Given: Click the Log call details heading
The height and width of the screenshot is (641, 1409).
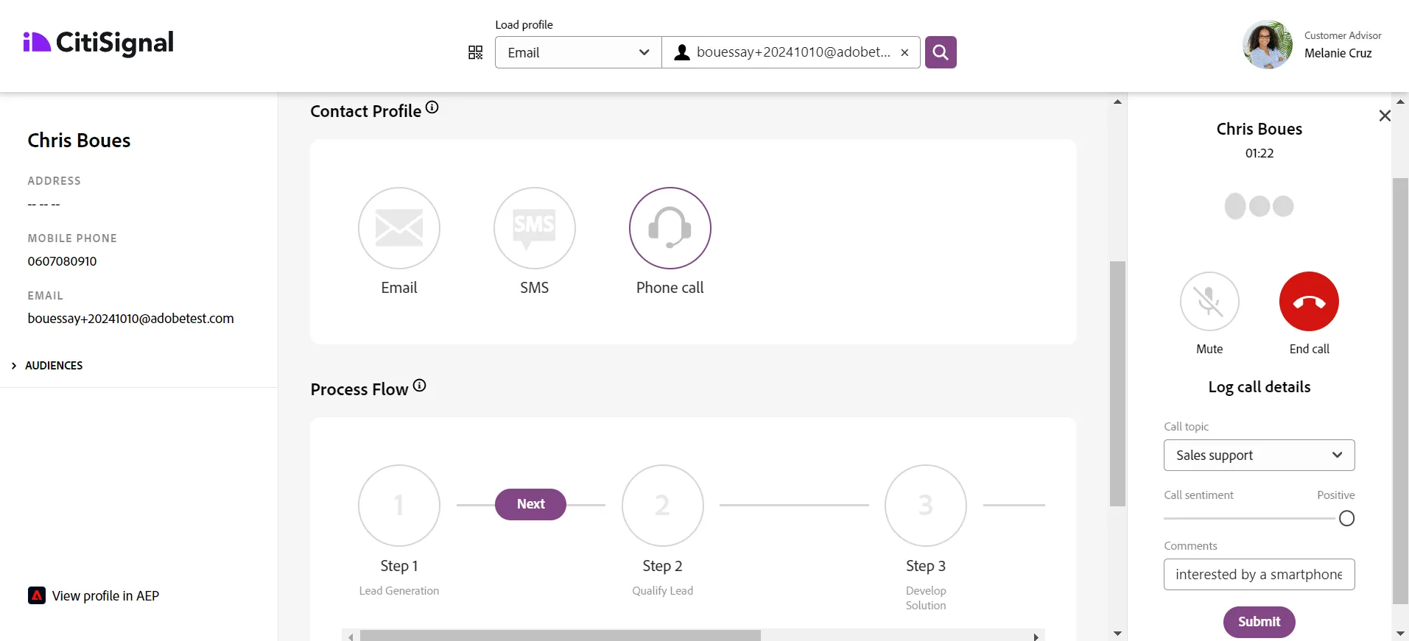Looking at the screenshot, I should click(x=1259, y=387).
